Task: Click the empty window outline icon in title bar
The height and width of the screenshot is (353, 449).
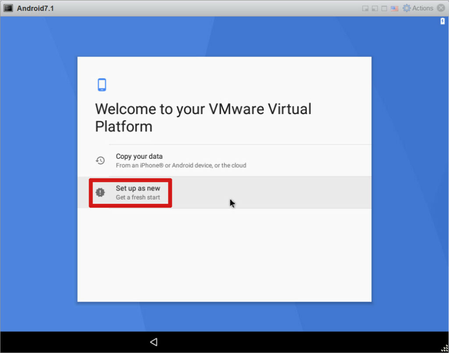Action: tap(384, 8)
